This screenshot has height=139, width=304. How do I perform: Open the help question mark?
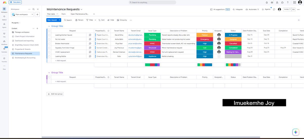click(x=288, y=2)
